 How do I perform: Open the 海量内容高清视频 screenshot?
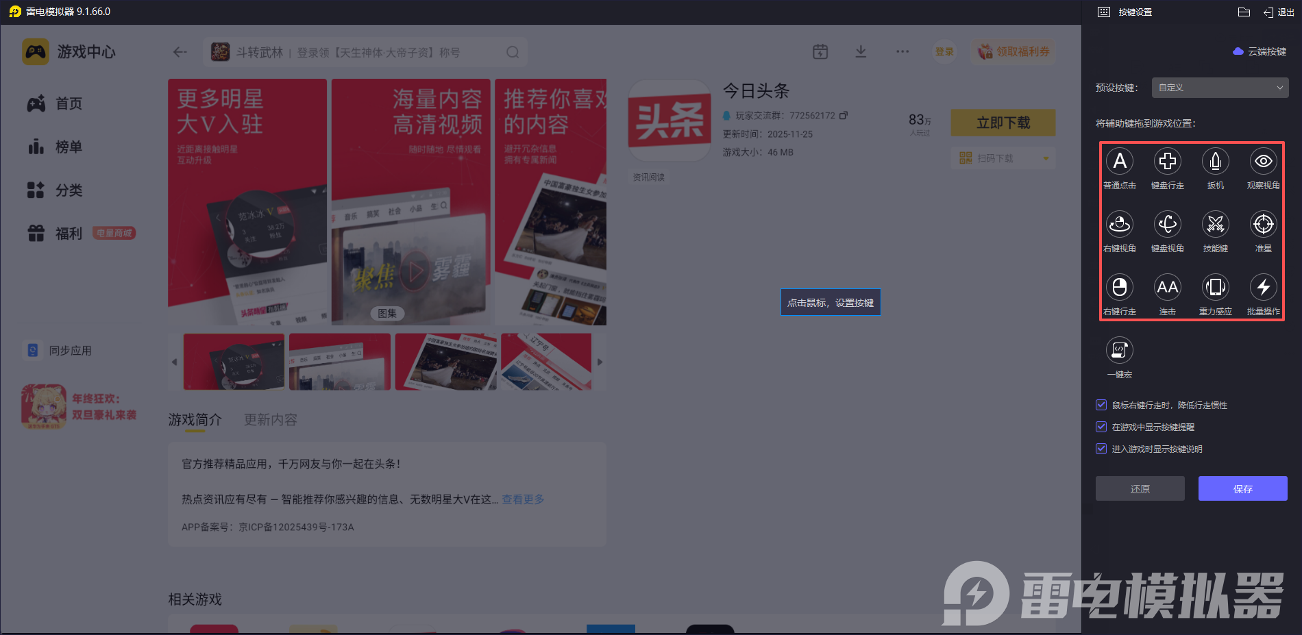point(411,202)
